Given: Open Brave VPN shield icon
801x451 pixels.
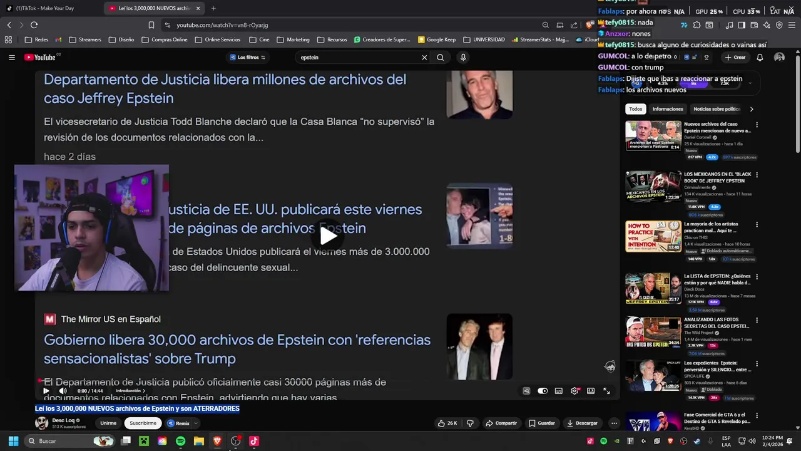Looking at the screenshot, I should (x=779, y=25).
